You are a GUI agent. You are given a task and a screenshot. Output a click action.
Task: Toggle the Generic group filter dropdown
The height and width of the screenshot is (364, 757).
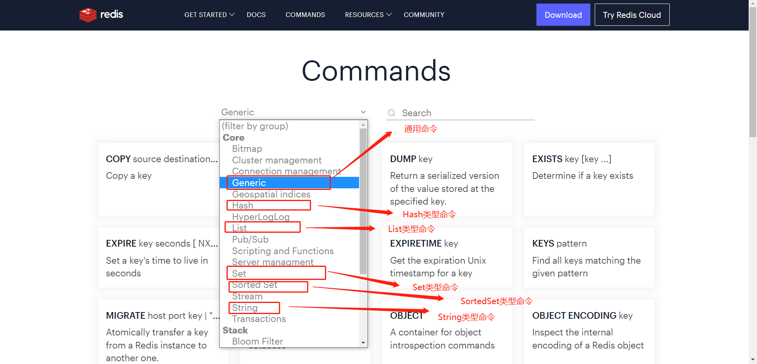pyautogui.click(x=294, y=112)
